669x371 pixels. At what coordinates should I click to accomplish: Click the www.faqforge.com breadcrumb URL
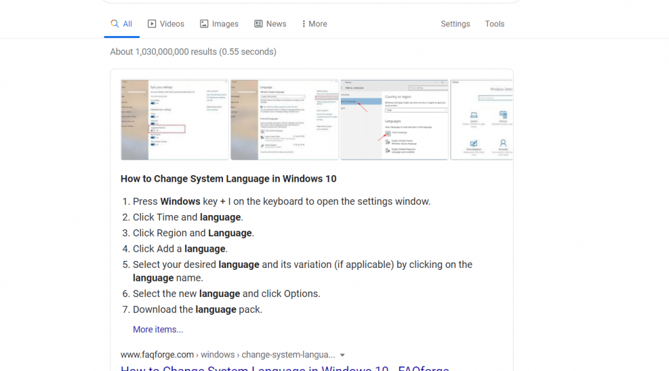click(x=228, y=354)
